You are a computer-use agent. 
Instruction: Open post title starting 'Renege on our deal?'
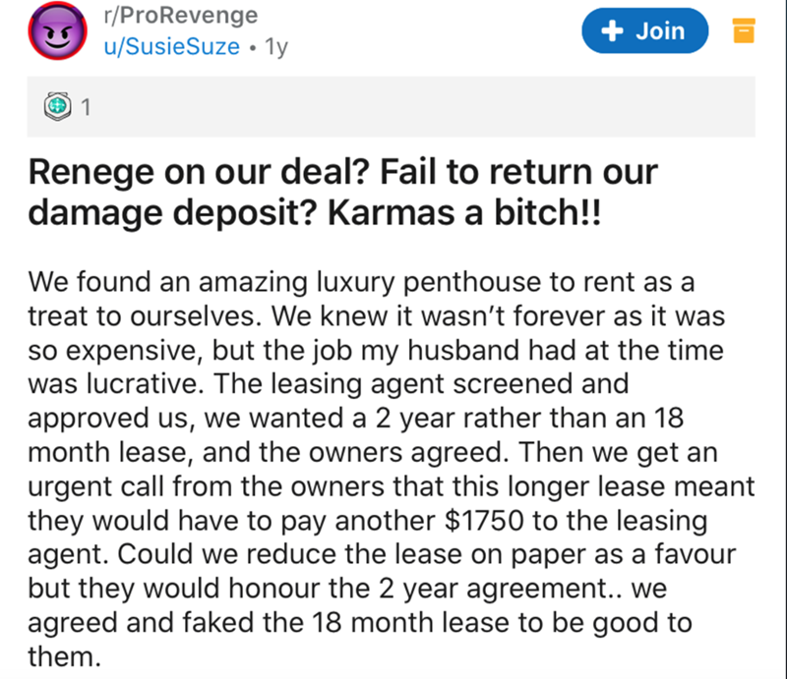coord(342,192)
